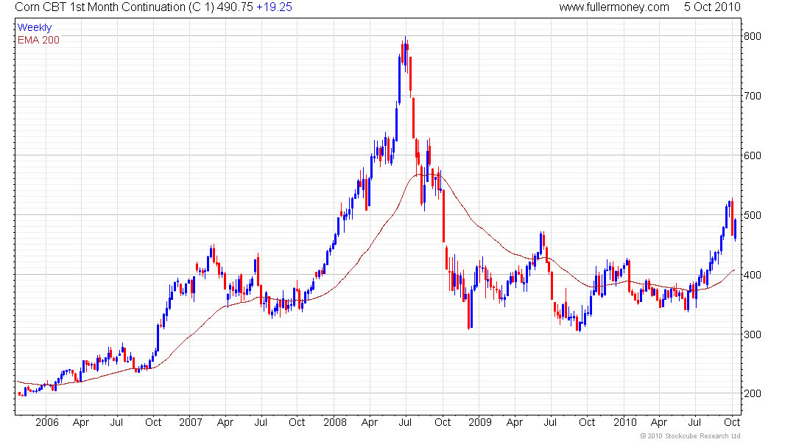Click the change value +19.25
The width and height of the screenshot is (810, 442).
pos(275,7)
